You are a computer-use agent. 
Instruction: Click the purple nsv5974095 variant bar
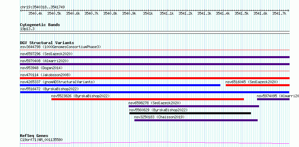pos(273,99)
